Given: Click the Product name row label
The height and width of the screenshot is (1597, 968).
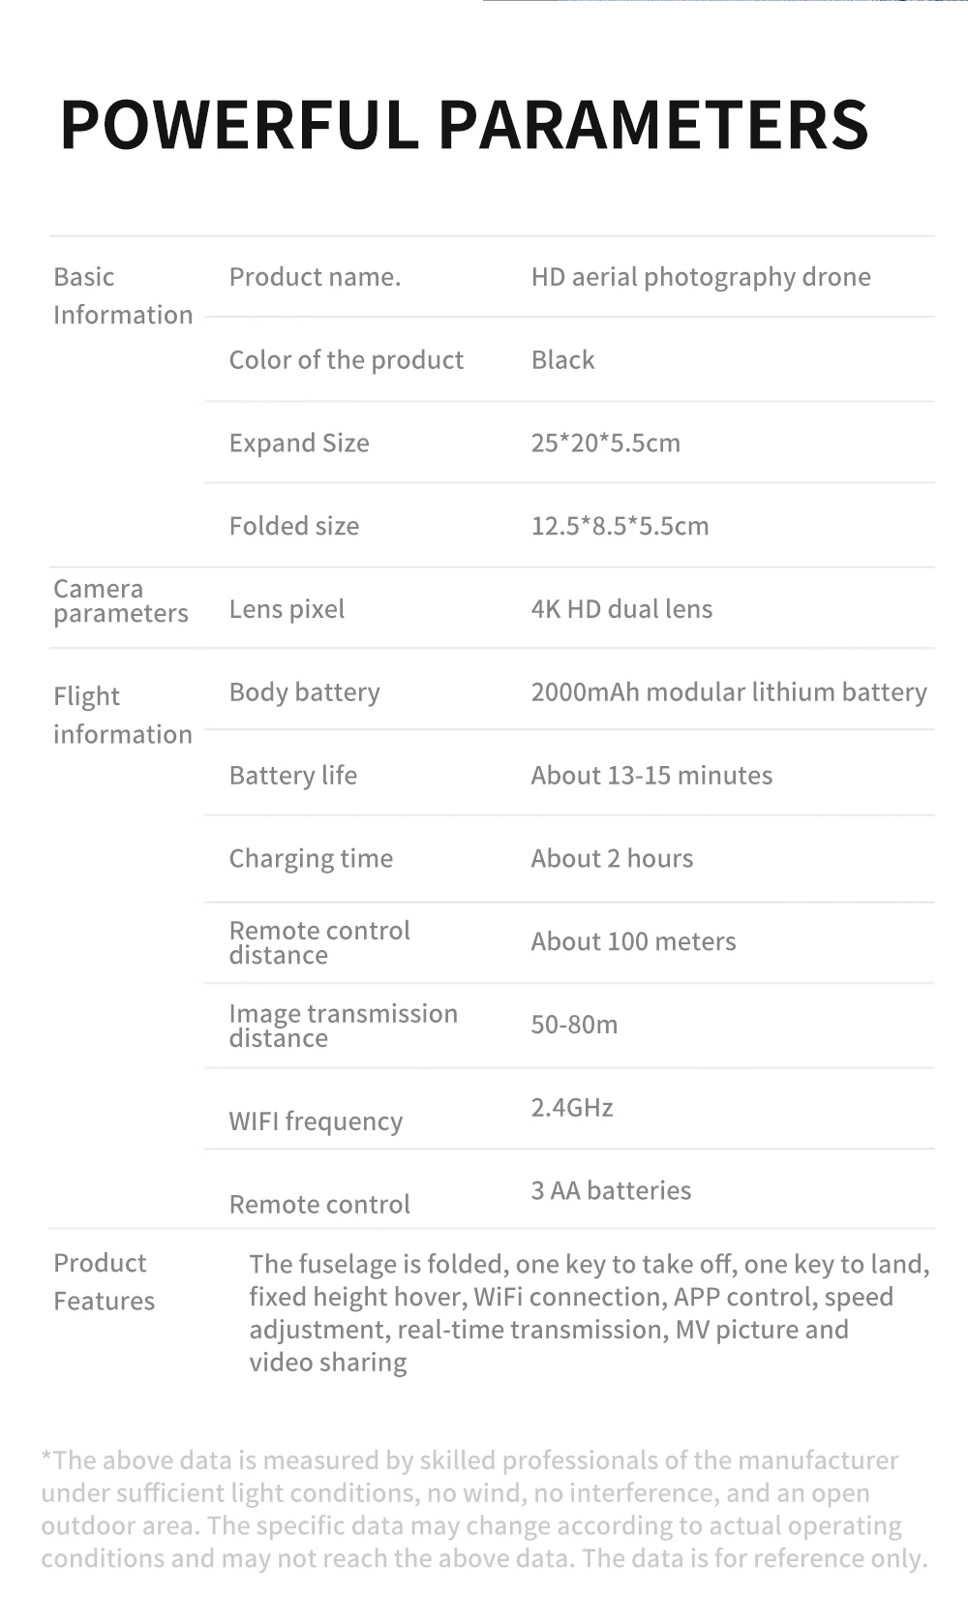Looking at the screenshot, I should click(315, 277).
